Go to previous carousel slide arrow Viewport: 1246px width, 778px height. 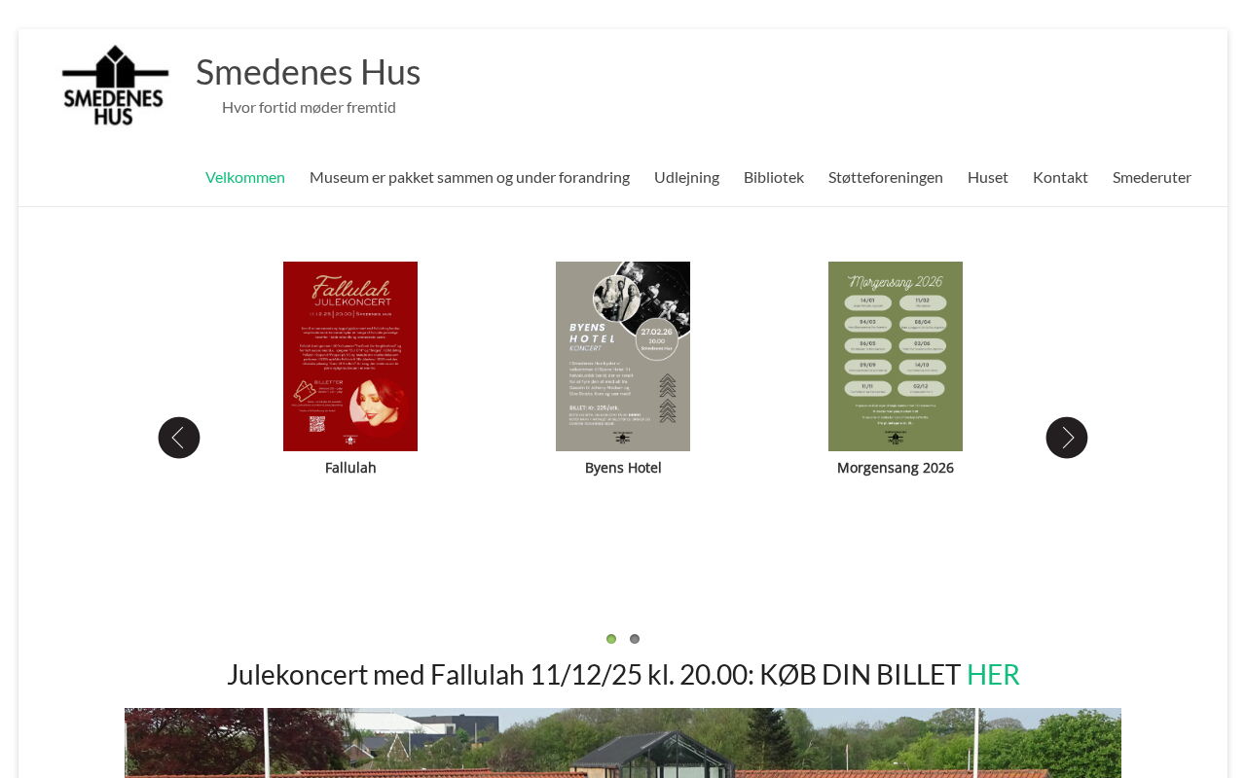point(179,438)
